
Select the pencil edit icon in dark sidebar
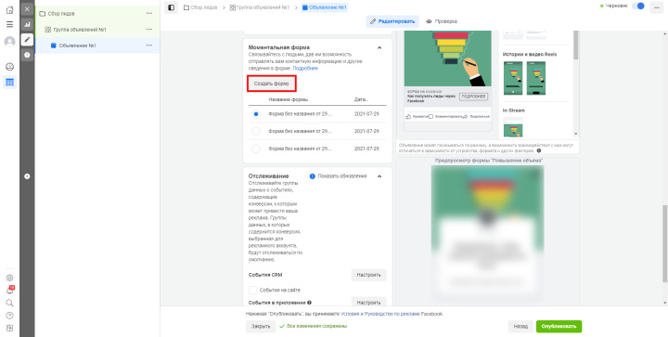click(27, 40)
